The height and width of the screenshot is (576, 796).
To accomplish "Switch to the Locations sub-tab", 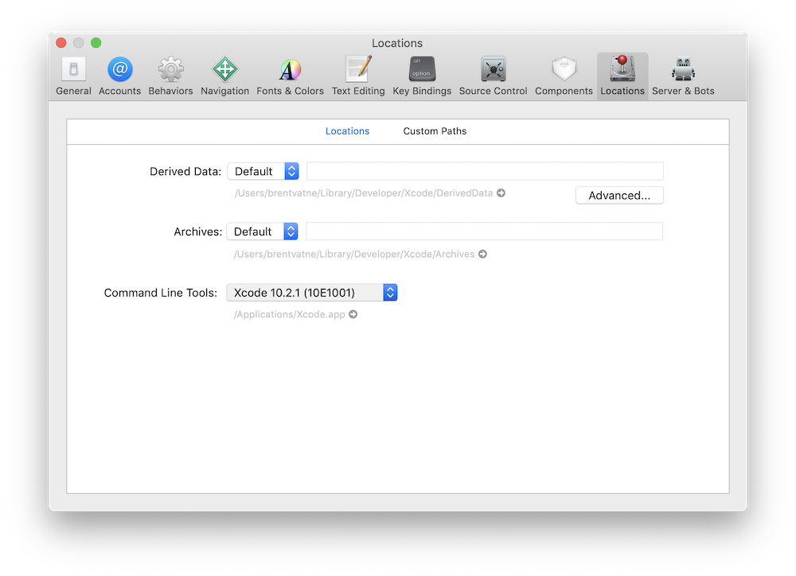I will pyautogui.click(x=347, y=131).
